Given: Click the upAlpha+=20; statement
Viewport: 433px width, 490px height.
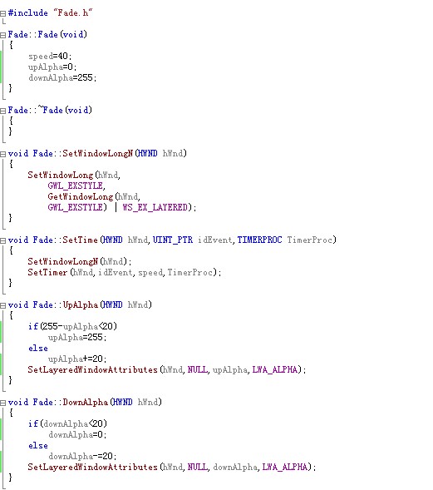Looking at the screenshot, I should (x=77, y=359).
